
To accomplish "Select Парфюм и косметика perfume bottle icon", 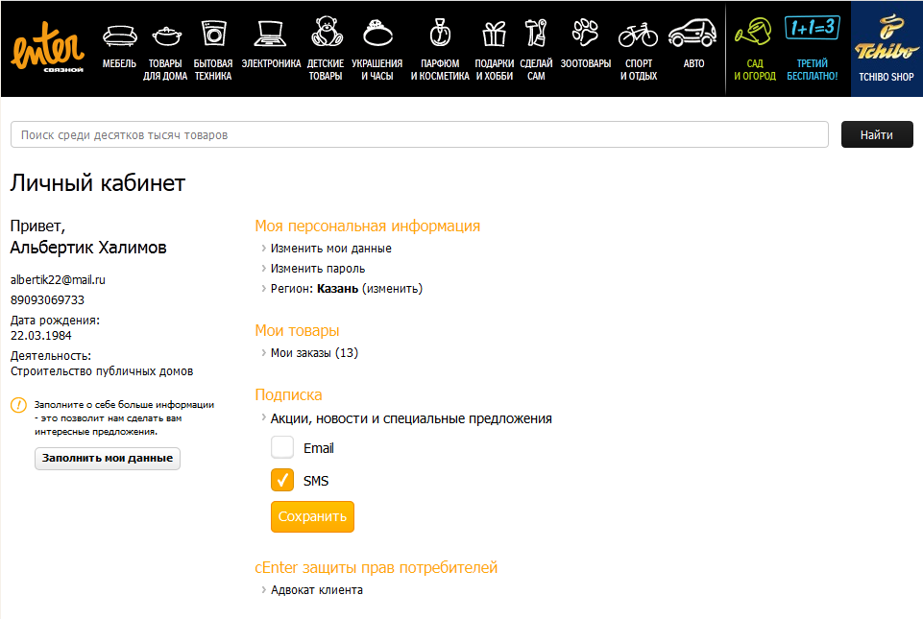I will click(440, 33).
